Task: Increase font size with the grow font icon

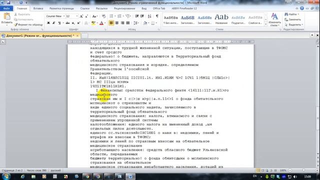Action: coord(81,16)
